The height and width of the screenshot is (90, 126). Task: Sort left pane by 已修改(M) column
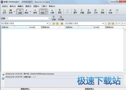pos(50,27)
